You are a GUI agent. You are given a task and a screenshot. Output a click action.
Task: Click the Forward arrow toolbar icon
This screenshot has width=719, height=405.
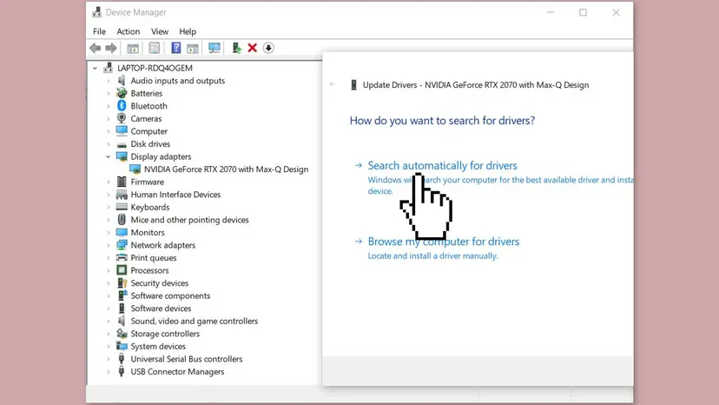click(x=111, y=48)
